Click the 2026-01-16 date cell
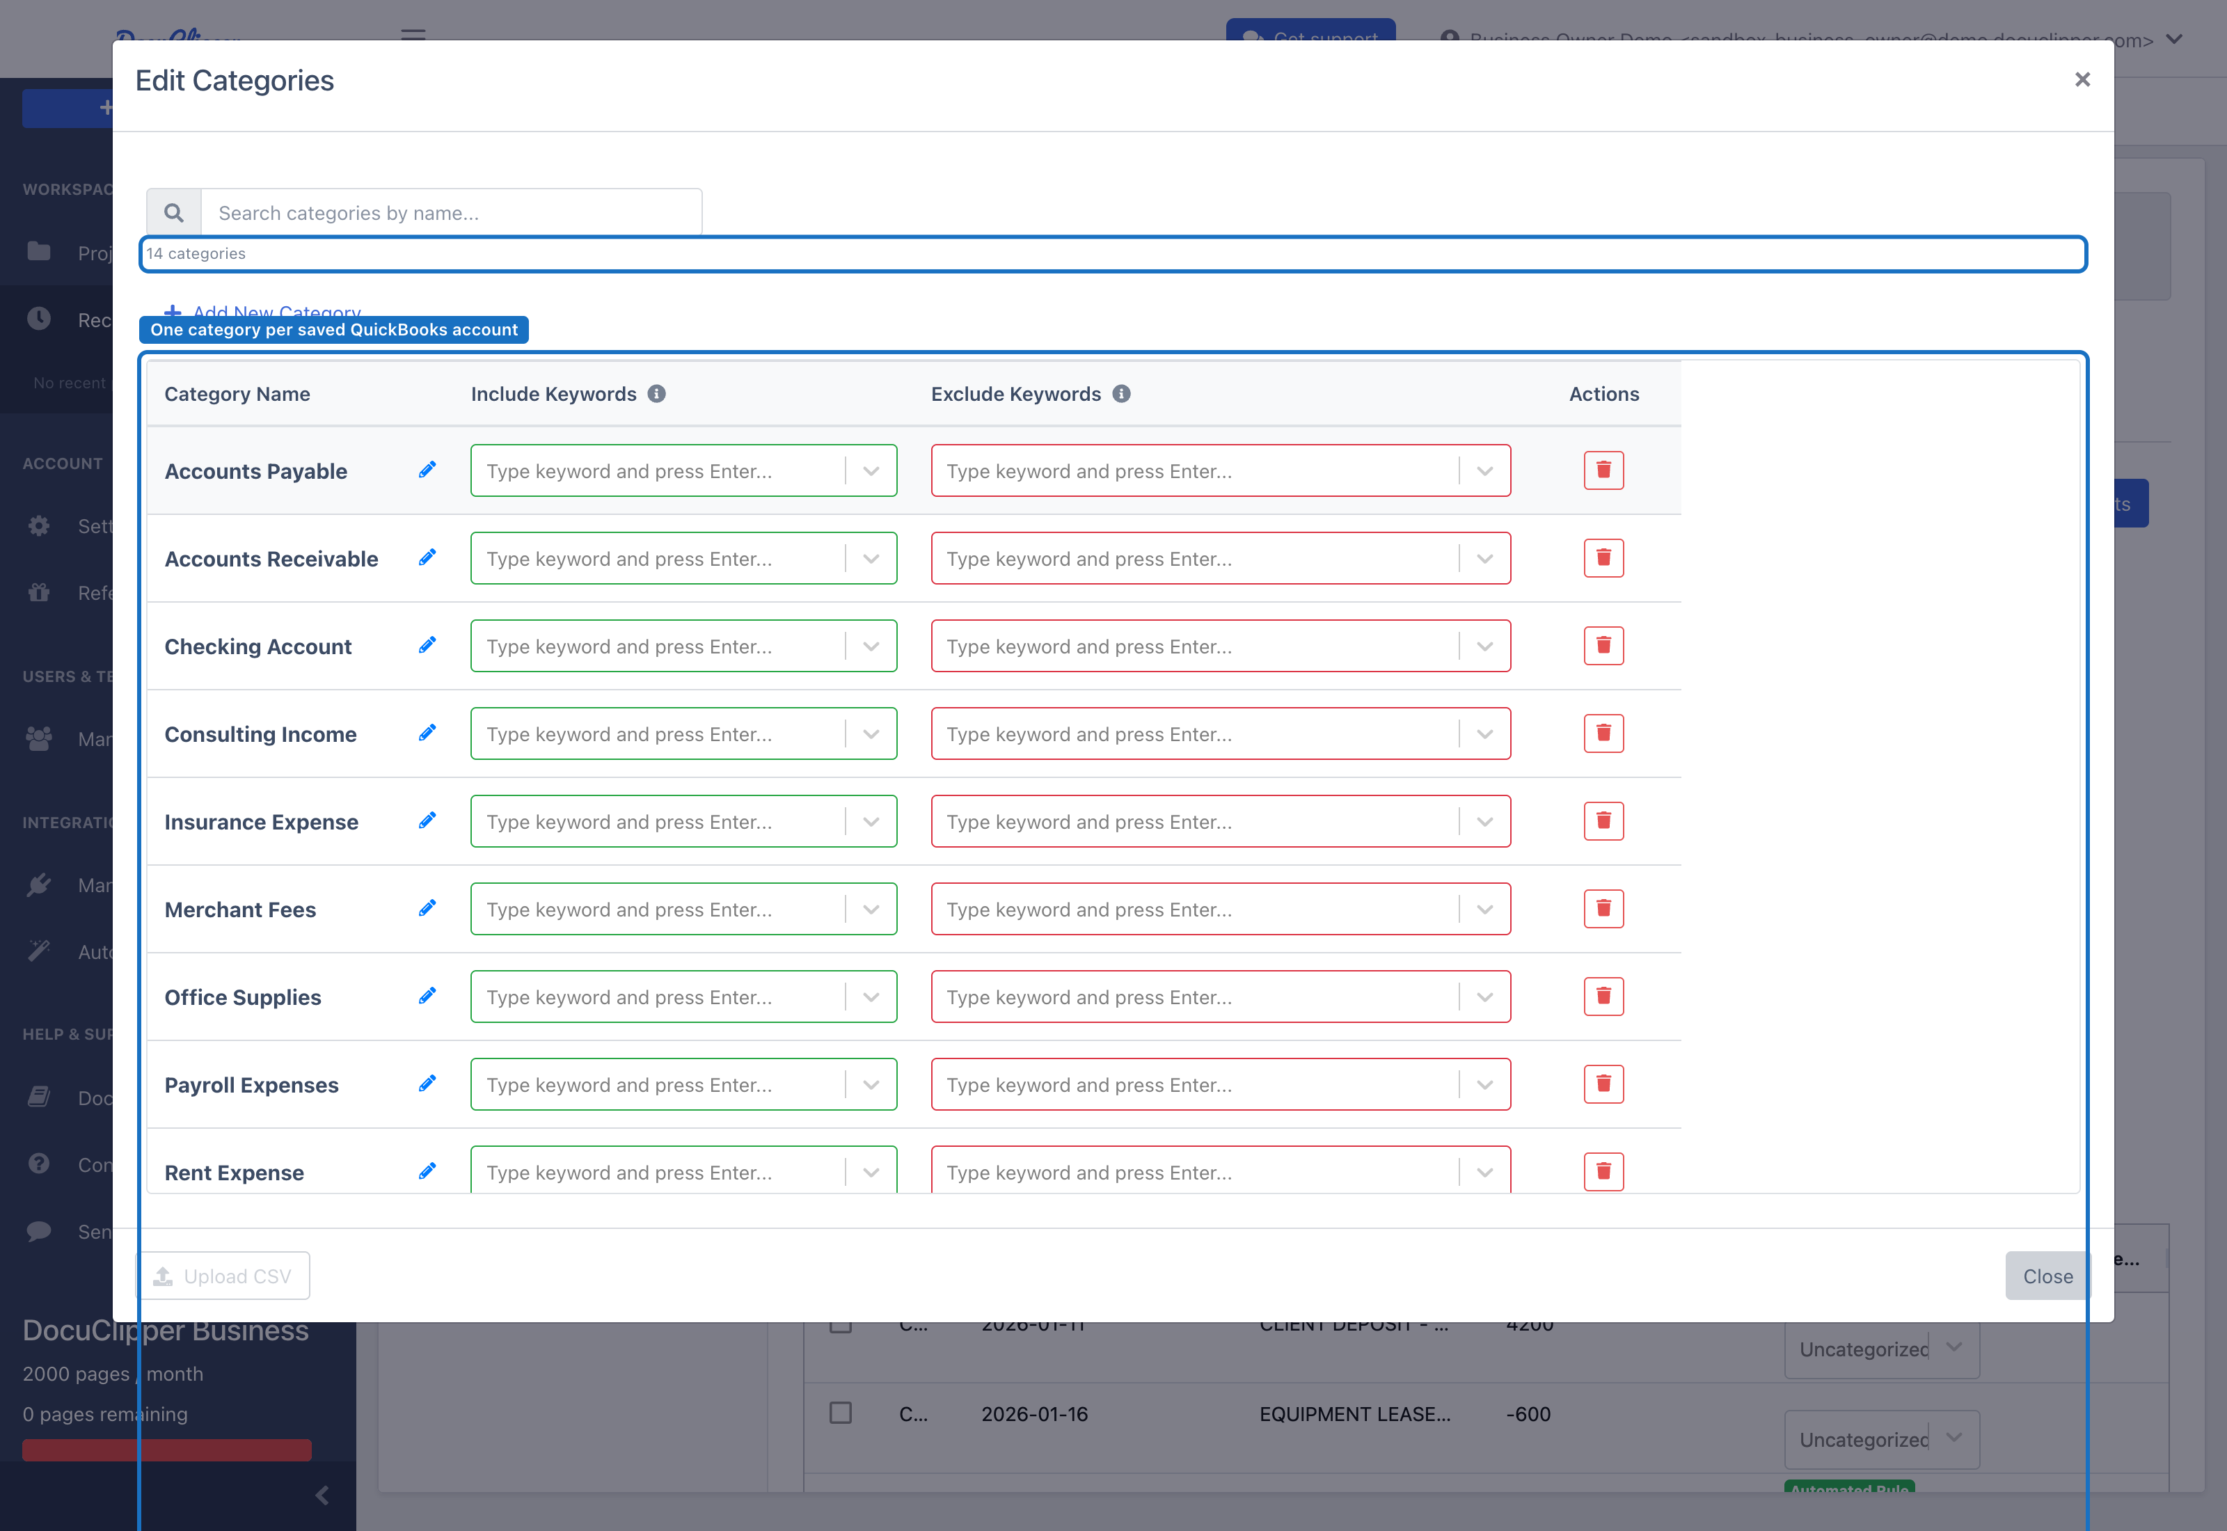Image resolution: width=2227 pixels, height=1531 pixels. (x=1034, y=1414)
